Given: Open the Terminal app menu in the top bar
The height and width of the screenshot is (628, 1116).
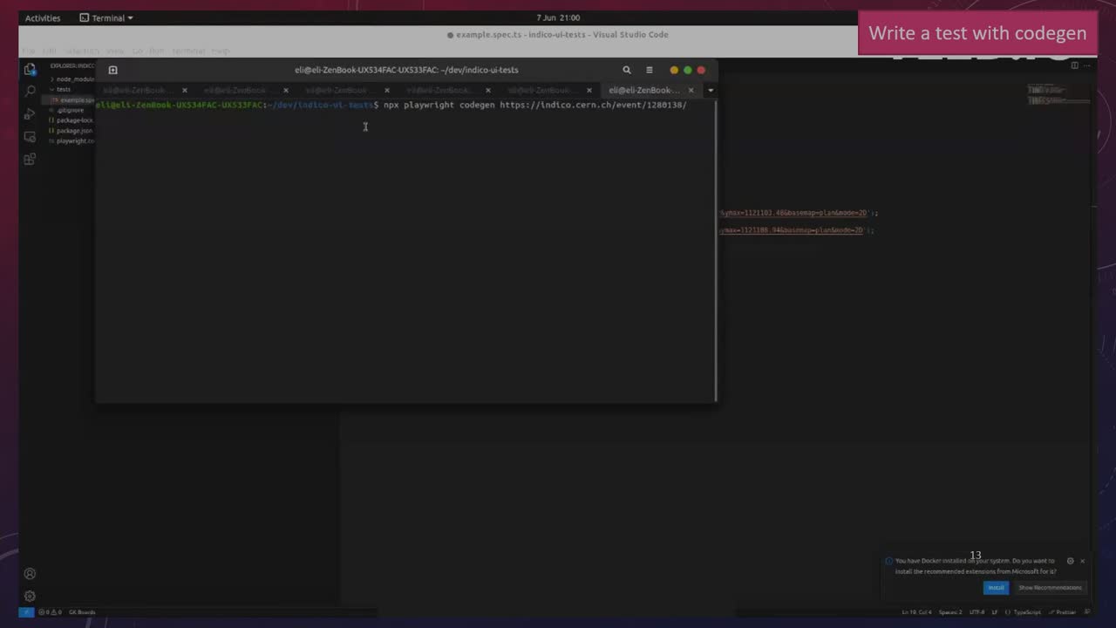Looking at the screenshot, I should [x=106, y=17].
